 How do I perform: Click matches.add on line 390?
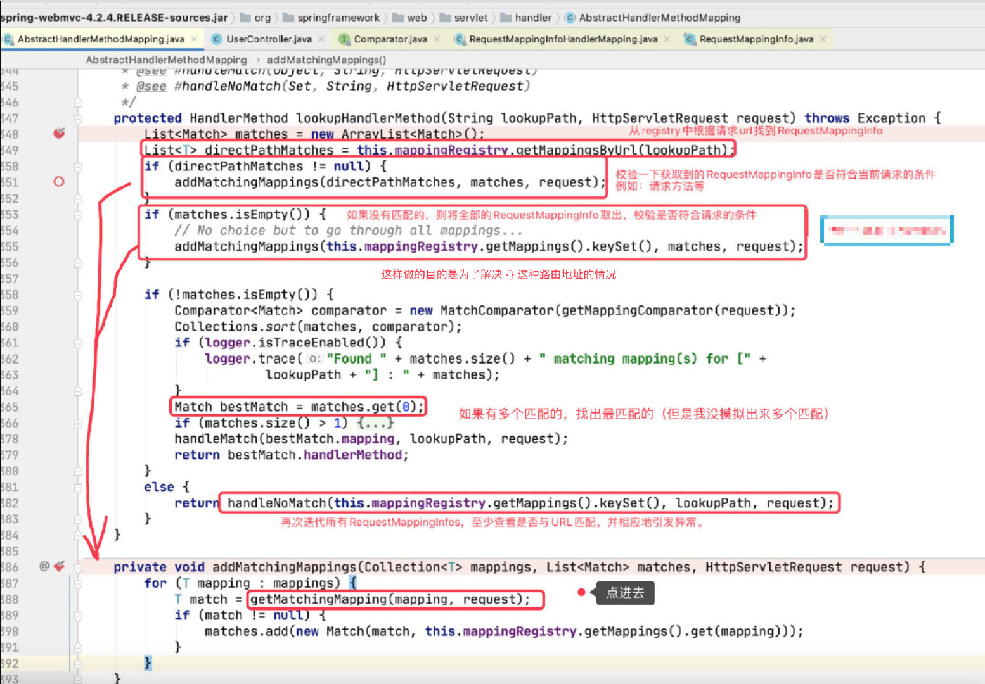(x=246, y=631)
